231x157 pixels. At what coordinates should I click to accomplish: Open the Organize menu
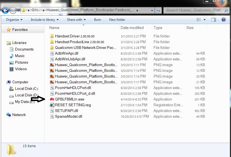[14, 20]
